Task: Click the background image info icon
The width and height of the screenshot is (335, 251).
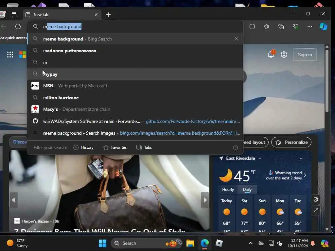Action: [x=316, y=200]
